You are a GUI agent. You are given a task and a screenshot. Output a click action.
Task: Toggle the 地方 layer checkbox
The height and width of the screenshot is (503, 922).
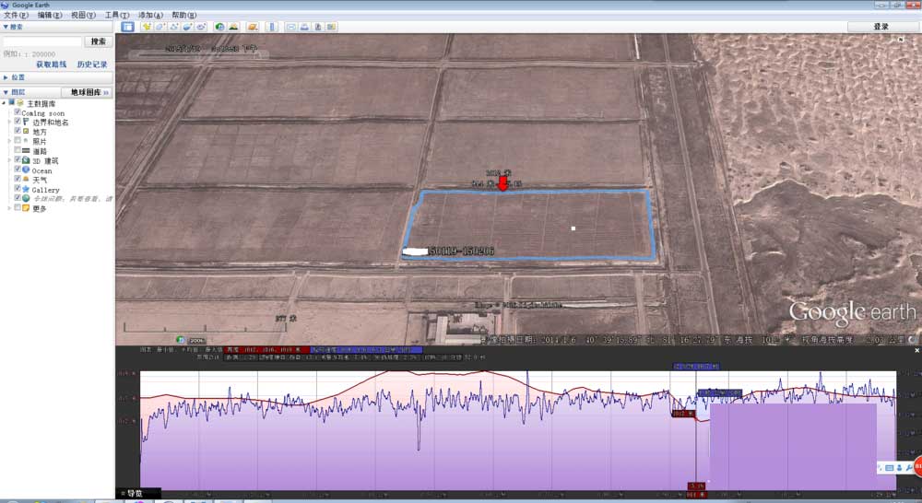click(17, 131)
